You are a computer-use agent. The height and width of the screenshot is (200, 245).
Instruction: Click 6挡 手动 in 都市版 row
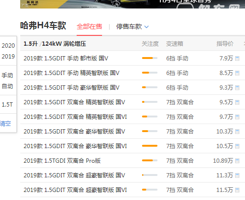177,58
